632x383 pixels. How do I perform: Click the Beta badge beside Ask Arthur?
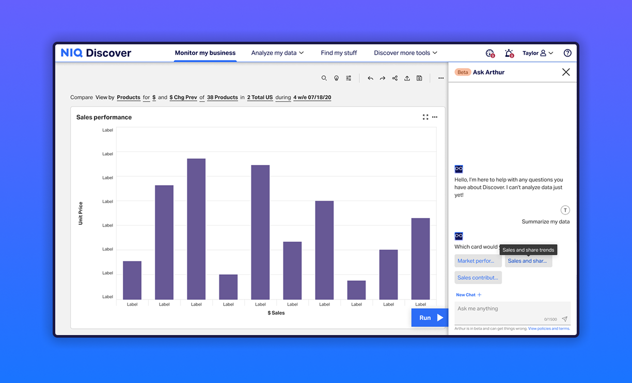(463, 72)
